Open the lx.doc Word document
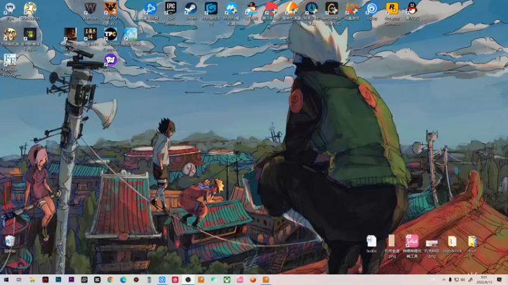 point(371,244)
